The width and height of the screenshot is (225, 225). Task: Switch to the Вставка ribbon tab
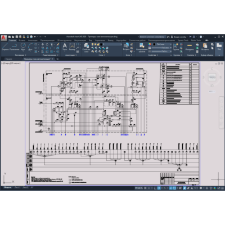(22, 40)
